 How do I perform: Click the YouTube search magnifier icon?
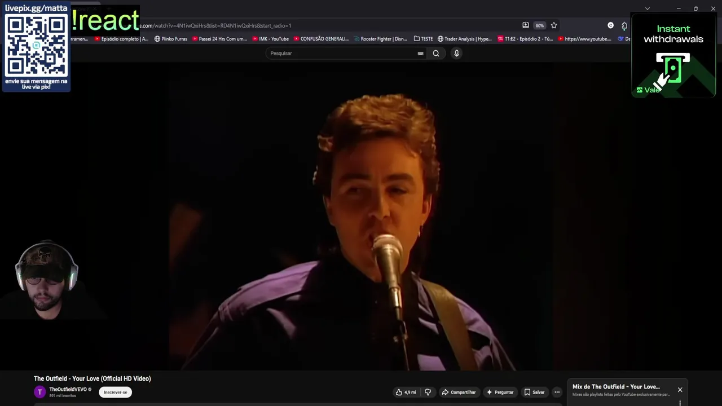435,53
